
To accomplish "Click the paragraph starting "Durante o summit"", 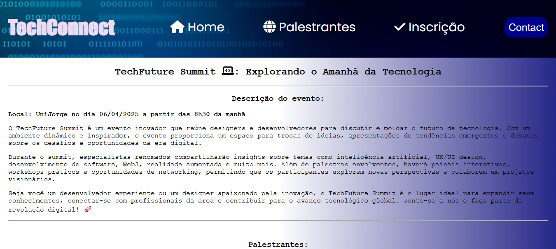I will point(272,168).
